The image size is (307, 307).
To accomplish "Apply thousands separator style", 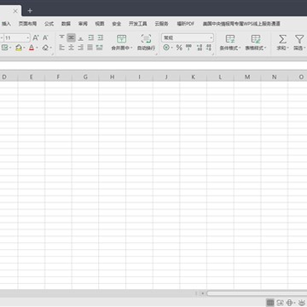I will tap(188, 48).
